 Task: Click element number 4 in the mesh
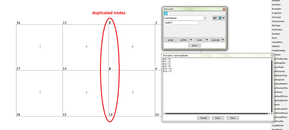(86, 47)
